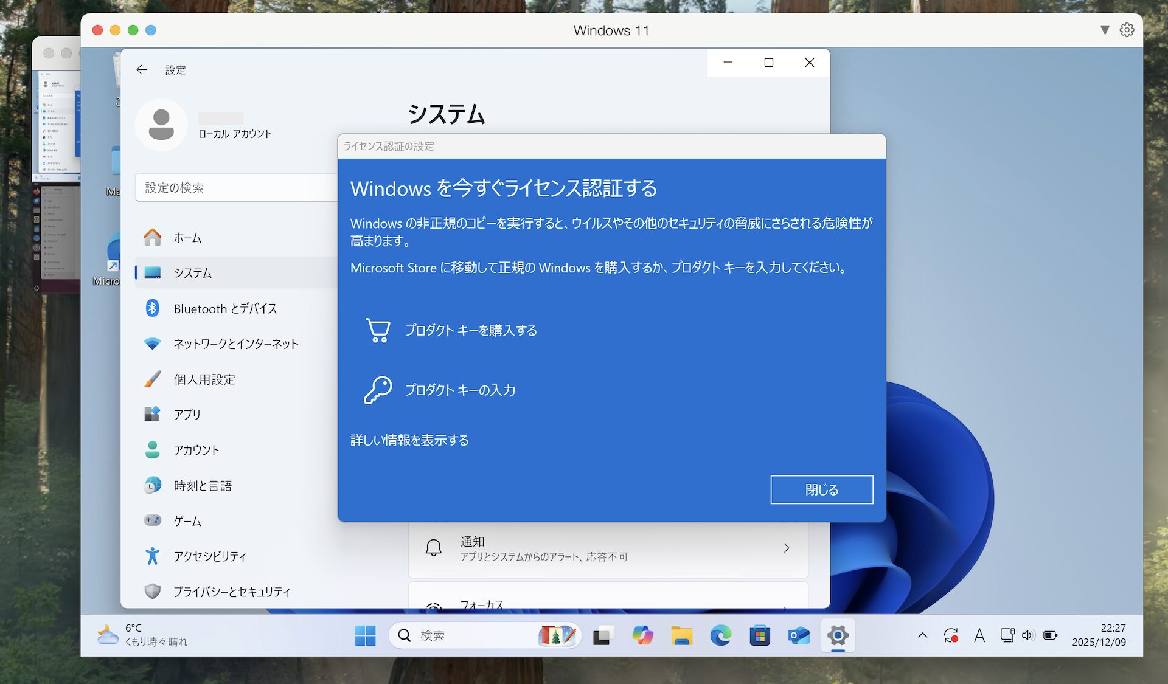Click the volume speaker tray icon
Screen dimensions: 1168x684
tap(1028, 635)
